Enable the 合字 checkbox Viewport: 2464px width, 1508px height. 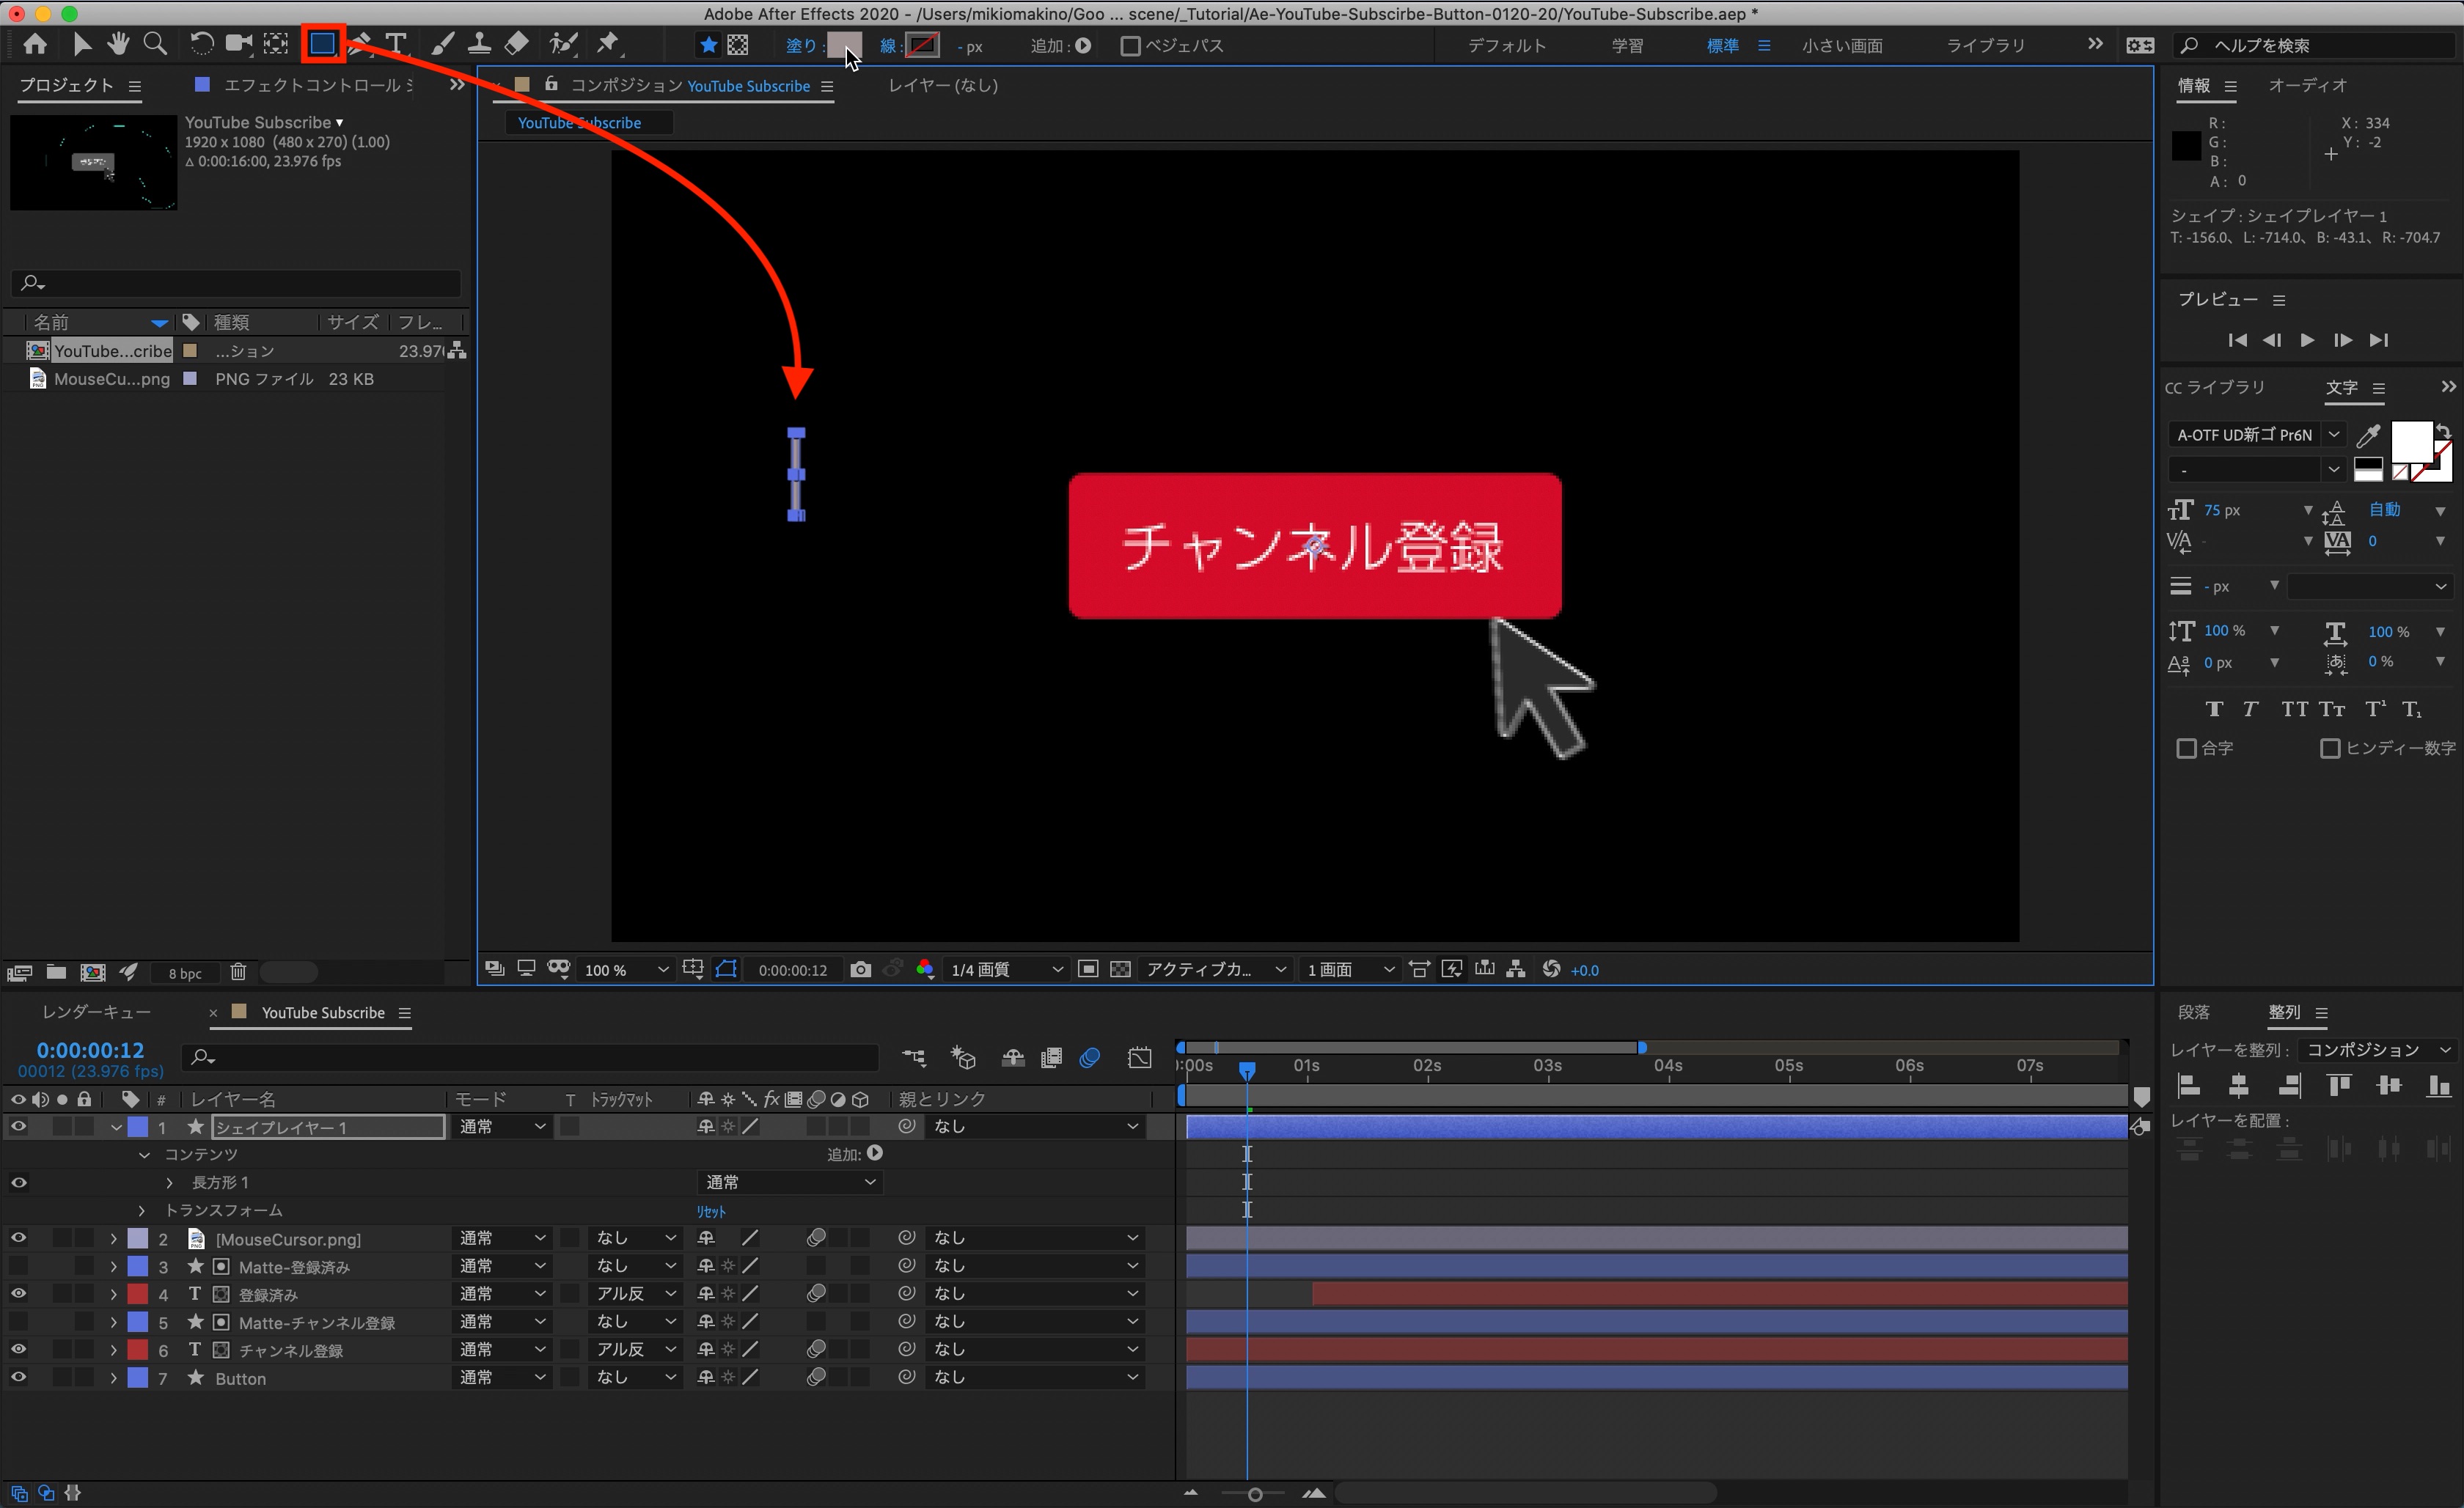tap(2186, 748)
